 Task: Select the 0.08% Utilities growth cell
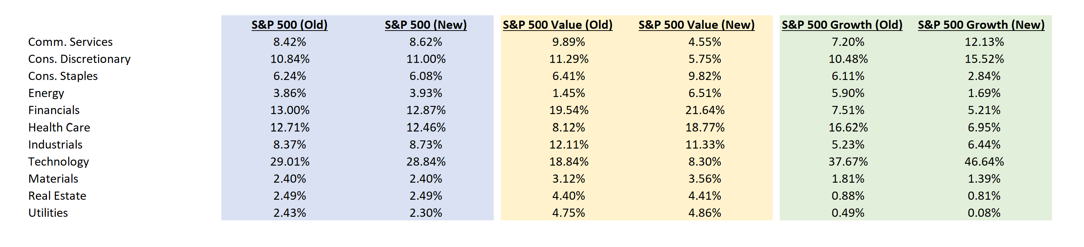click(984, 213)
